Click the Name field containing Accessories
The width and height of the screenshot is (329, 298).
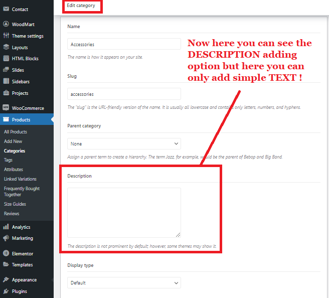124,44
